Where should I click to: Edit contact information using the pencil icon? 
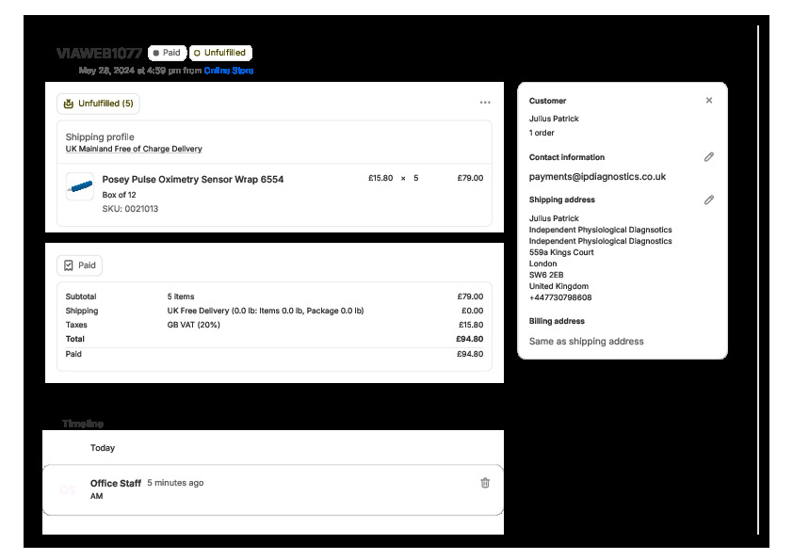tap(709, 157)
